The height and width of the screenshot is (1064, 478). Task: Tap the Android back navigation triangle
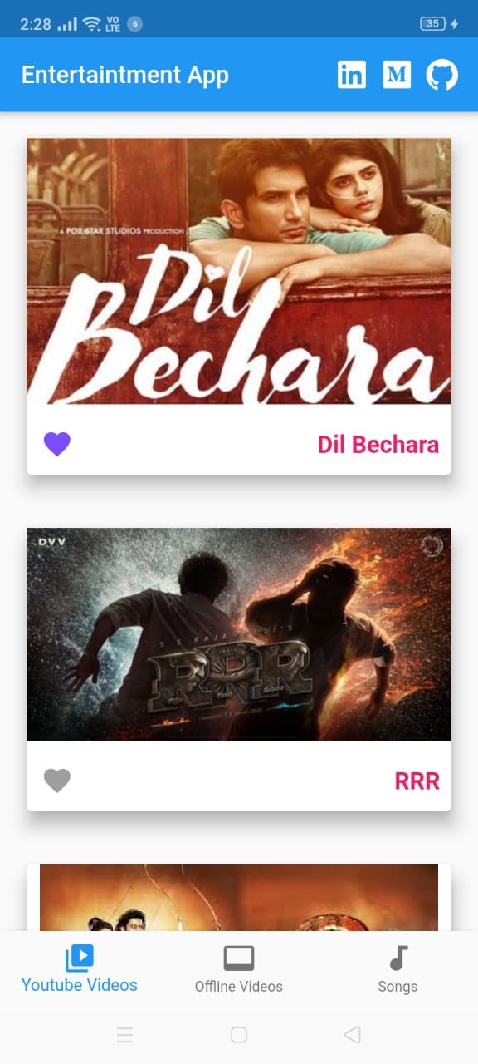coord(352,1035)
